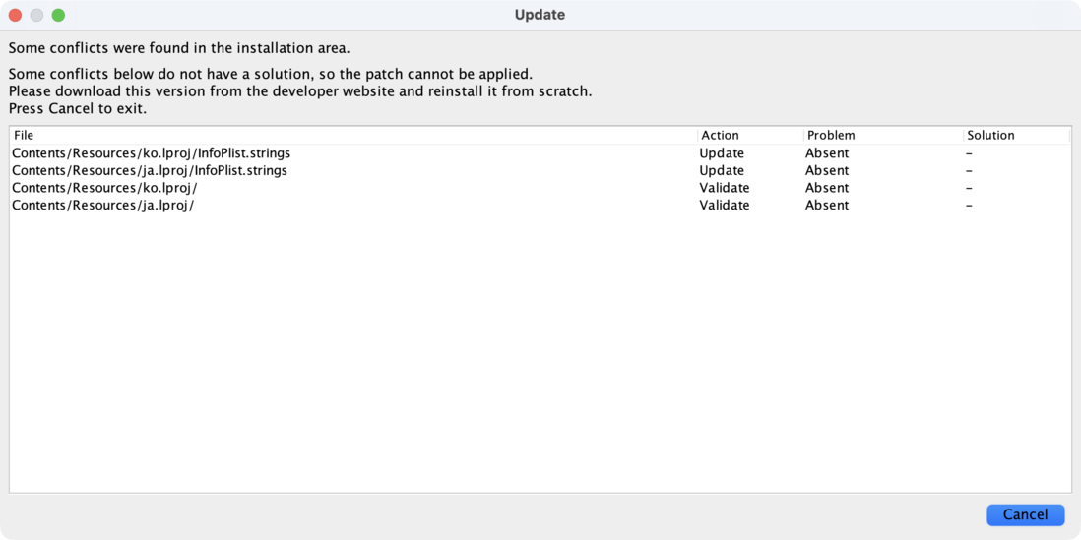The image size is (1081, 540).
Task: Click Update action for ko.lproj/InfoPlist.strings
Action: pyautogui.click(x=722, y=153)
